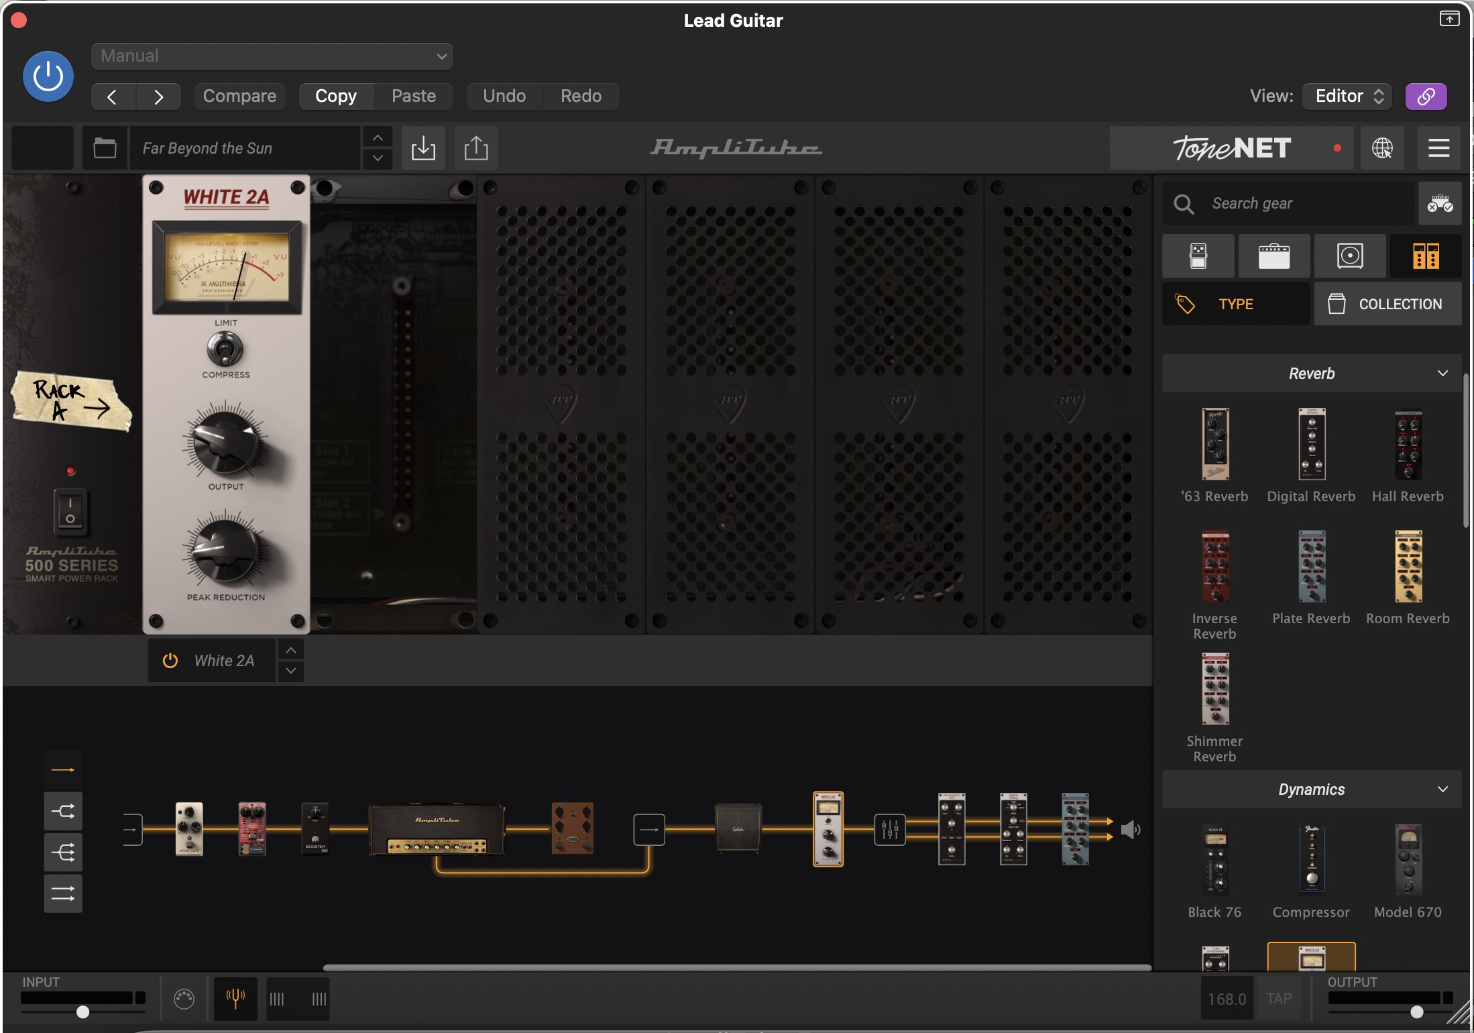Open the Manual preset dropdown

(x=272, y=56)
